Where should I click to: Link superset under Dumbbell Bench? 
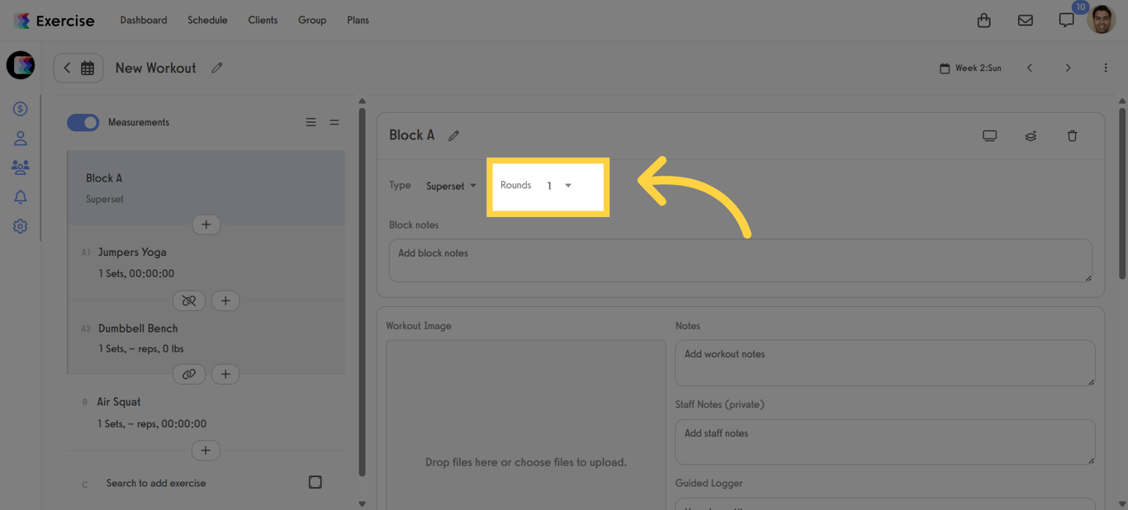tap(189, 374)
